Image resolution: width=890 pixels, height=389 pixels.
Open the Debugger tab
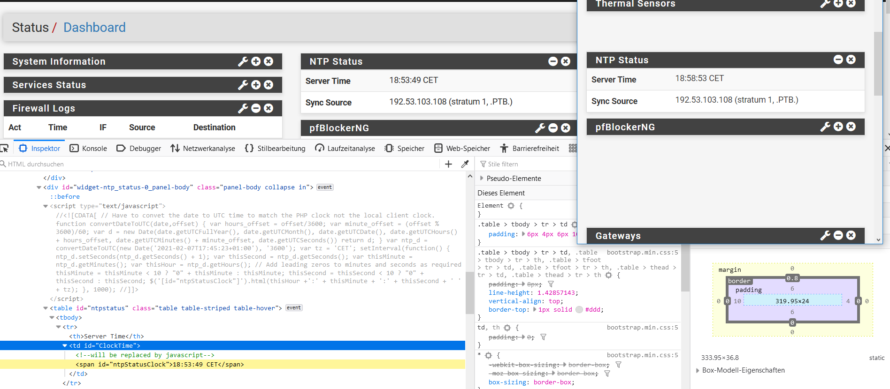point(138,148)
